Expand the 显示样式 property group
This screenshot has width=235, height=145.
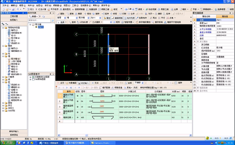point(198,91)
